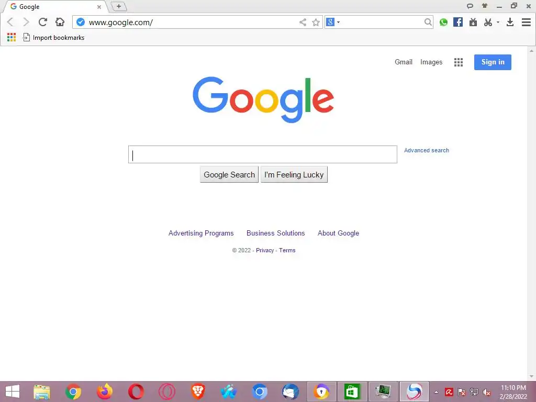
Task: Click the toolbar search magnifier icon
Action: tap(428, 22)
